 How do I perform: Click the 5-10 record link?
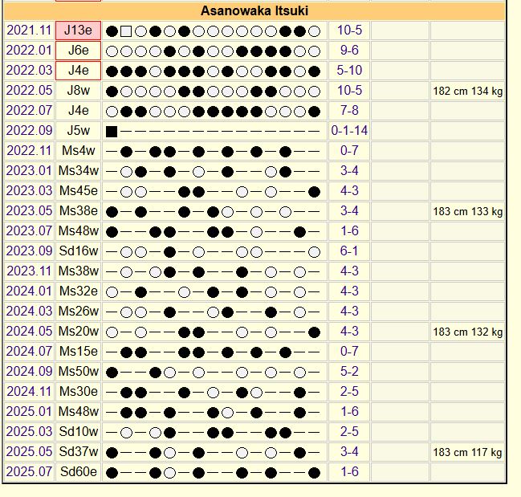pyautogui.click(x=349, y=71)
